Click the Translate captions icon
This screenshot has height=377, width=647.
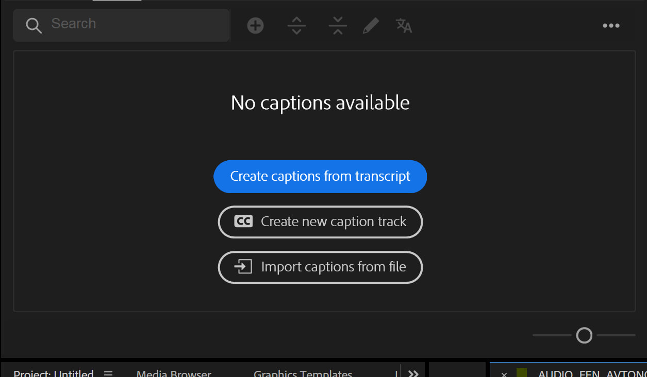404,25
